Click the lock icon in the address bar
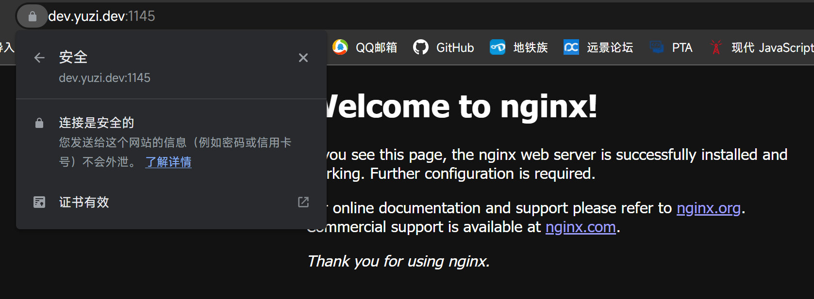Screen dimensions: 814x299 point(32,16)
